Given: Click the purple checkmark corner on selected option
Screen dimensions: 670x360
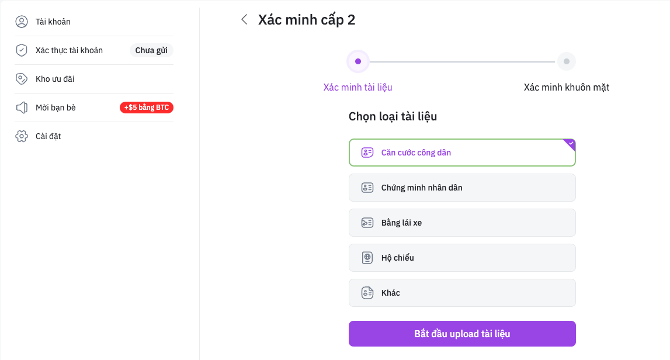Looking at the screenshot, I should click(571, 143).
